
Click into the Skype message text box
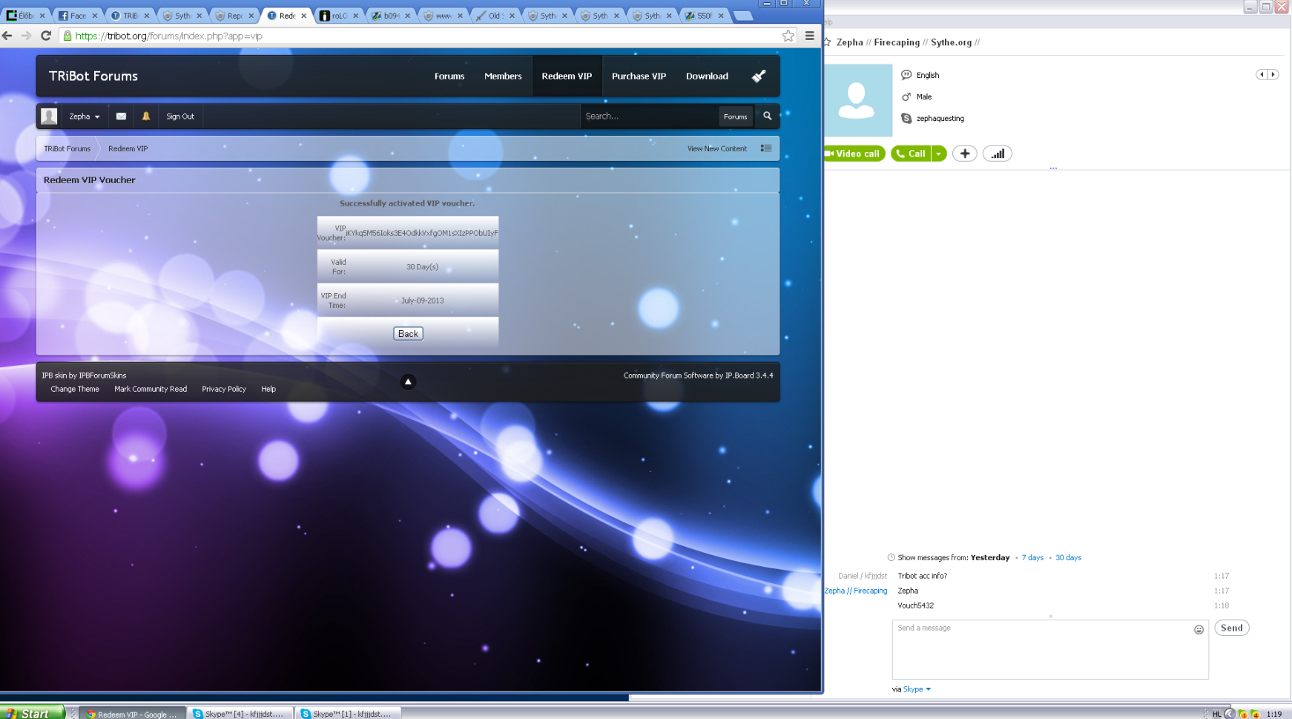pos(1050,650)
